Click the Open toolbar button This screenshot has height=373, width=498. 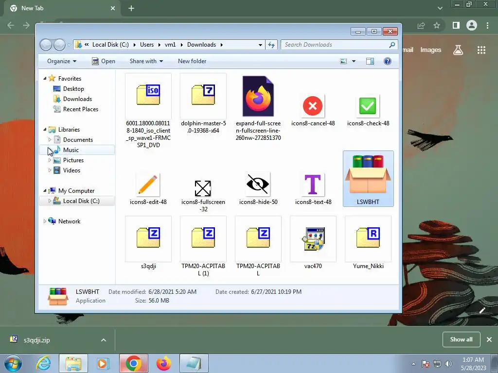point(104,61)
